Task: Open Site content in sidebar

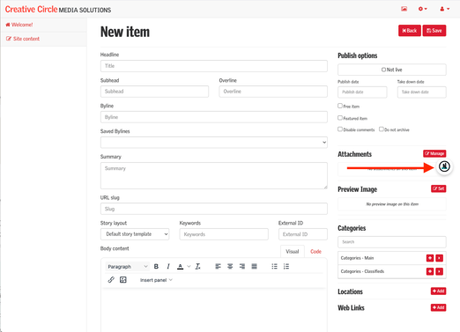Action: pyautogui.click(x=23, y=39)
